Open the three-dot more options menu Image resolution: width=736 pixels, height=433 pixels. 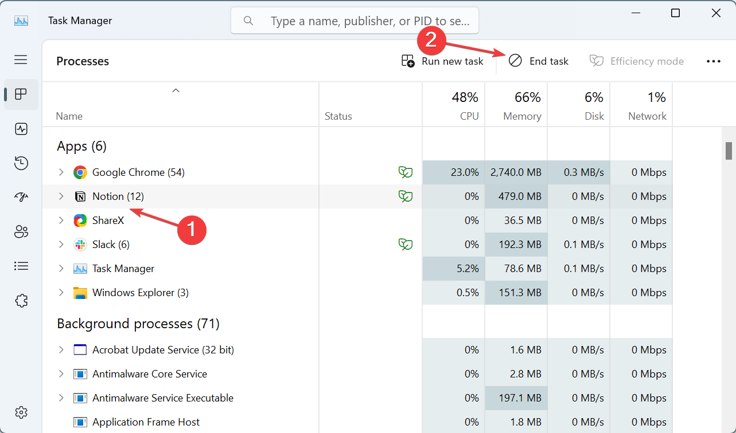click(714, 61)
